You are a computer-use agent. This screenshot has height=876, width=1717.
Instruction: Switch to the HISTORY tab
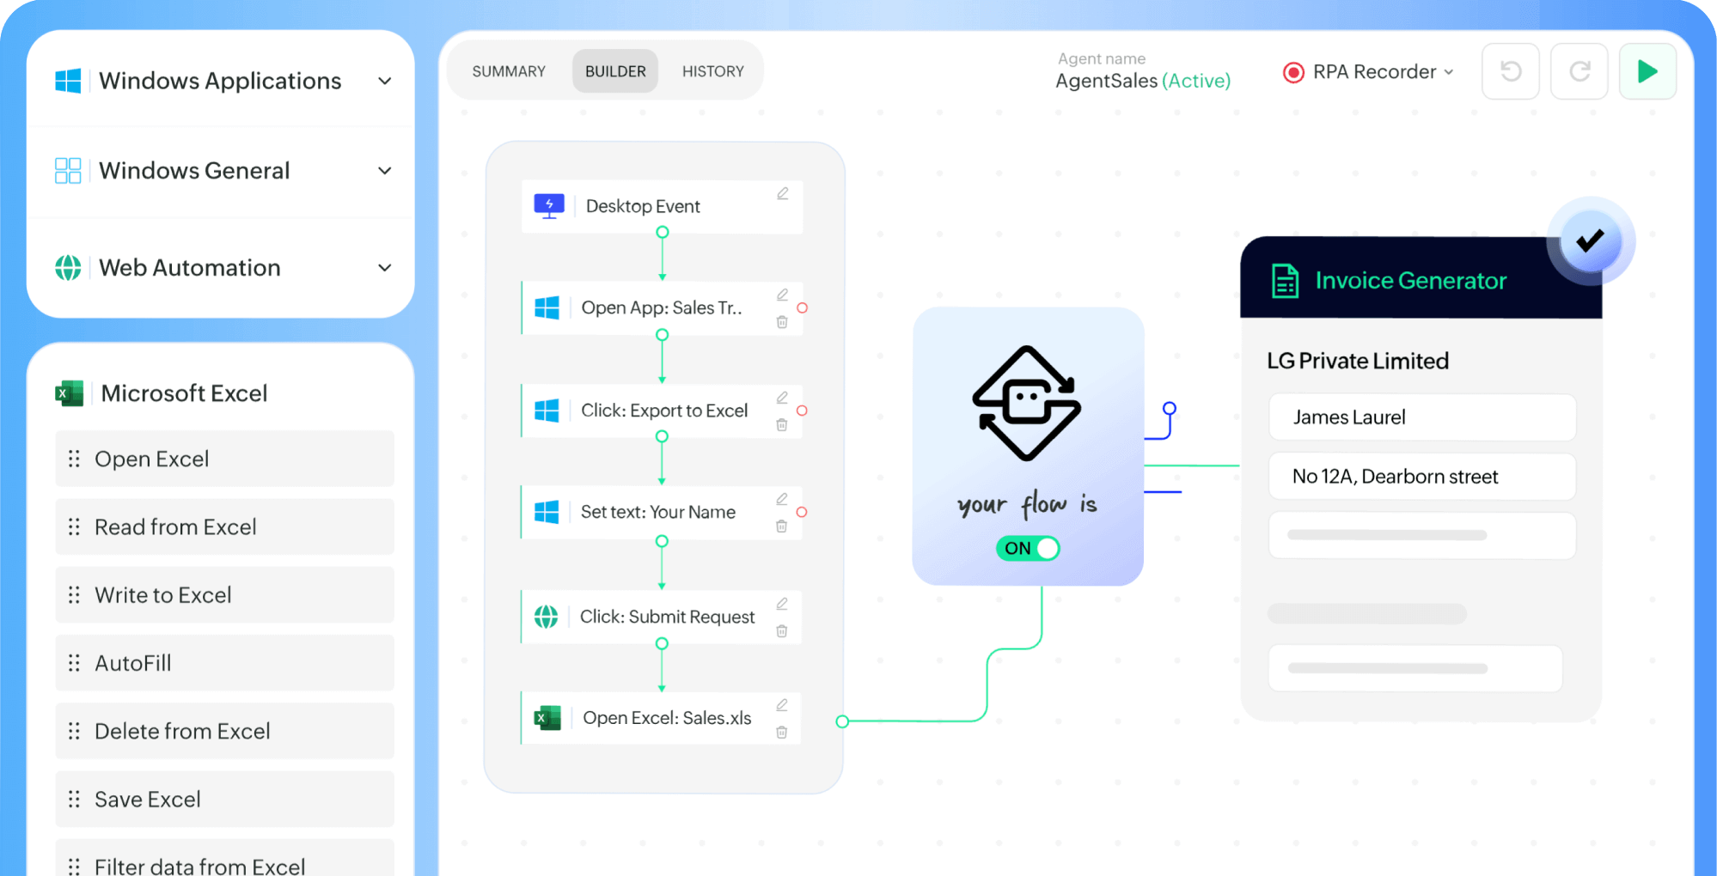(712, 70)
